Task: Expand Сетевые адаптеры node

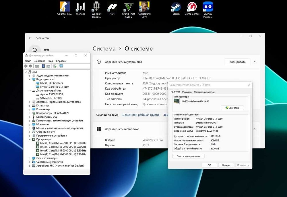Action: point(30,158)
